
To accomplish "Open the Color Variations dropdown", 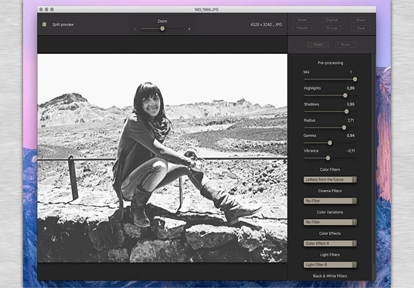I will (x=330, y=222).
